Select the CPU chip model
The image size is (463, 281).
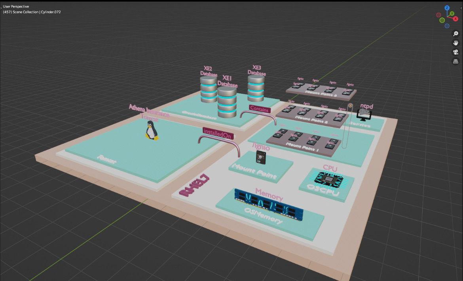pos(328,179)
